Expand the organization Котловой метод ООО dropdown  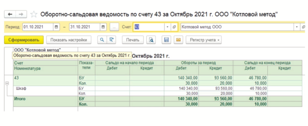point(297,27)
